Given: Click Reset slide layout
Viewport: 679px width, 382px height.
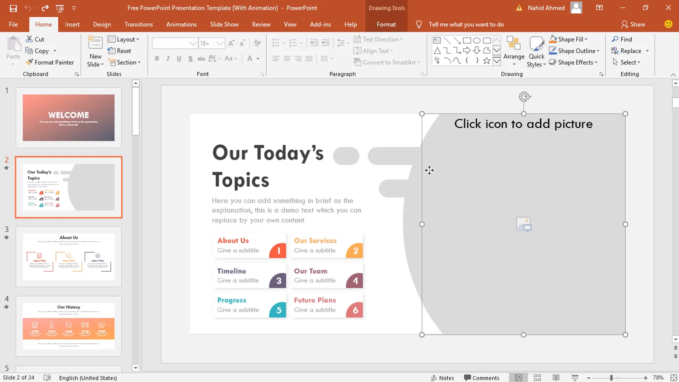Looking at the screenshot, I should [x=119, y=51].
